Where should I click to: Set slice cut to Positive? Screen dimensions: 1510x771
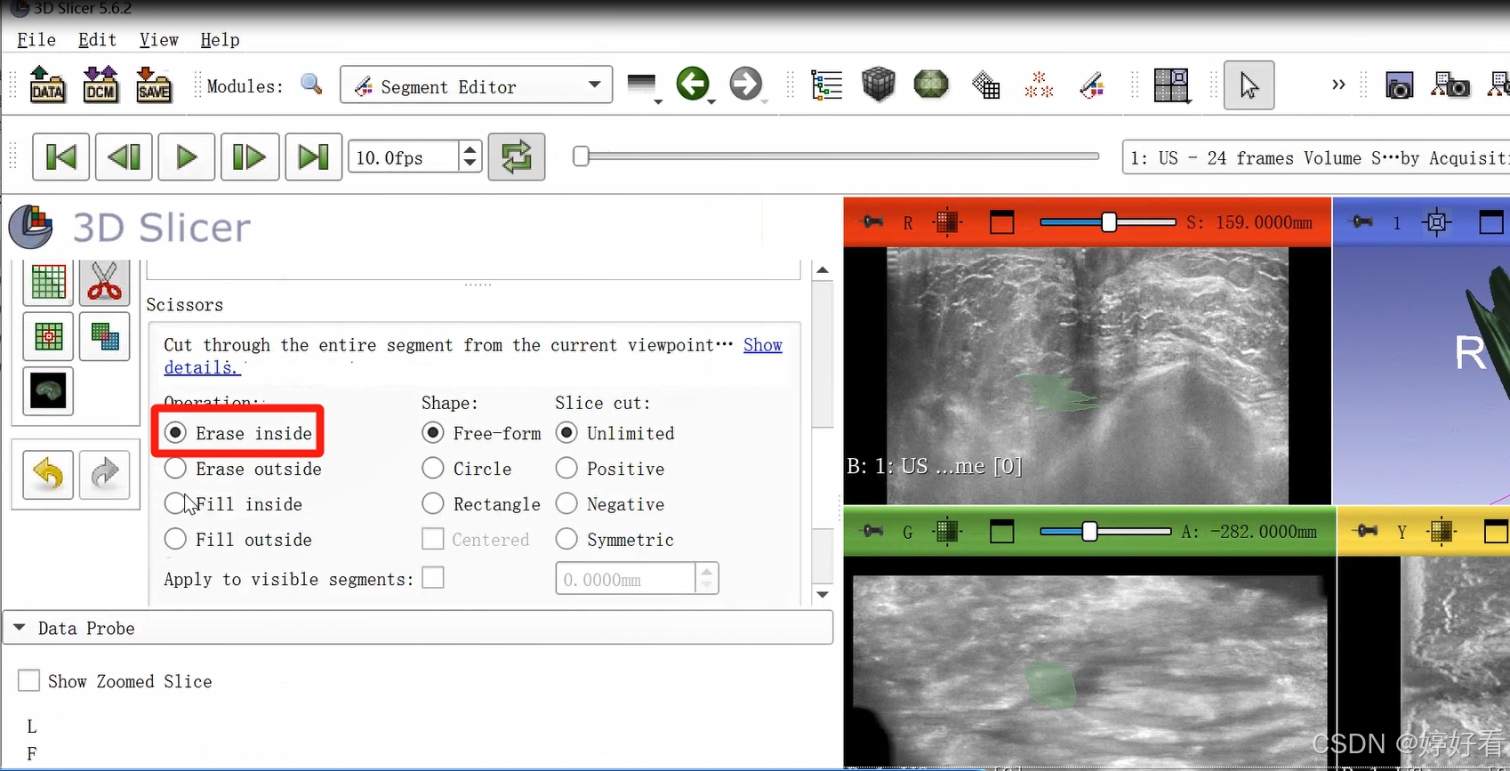[610, 469]
